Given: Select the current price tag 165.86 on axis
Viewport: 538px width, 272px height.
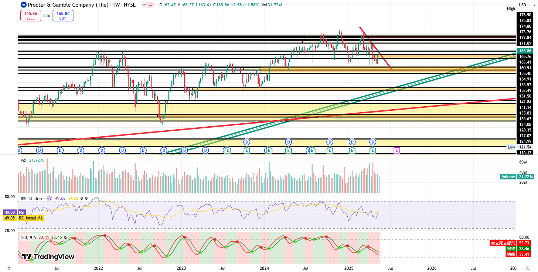Looking at the screenshot, I should pos(525,51).
